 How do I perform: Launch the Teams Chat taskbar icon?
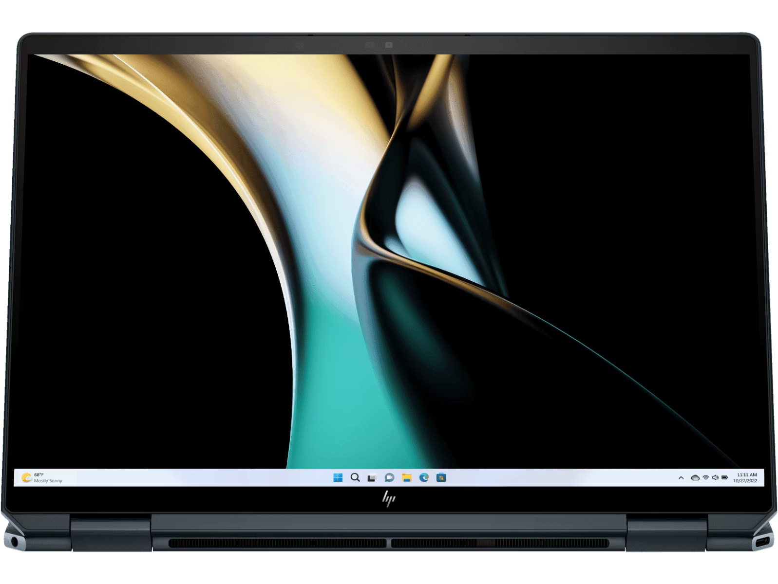click(x=389, y=477)
